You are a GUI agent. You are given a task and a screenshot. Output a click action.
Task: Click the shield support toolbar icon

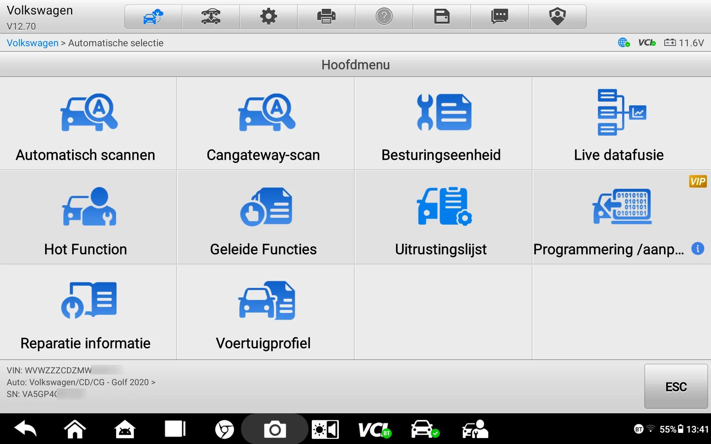click(x=558, y=17)
